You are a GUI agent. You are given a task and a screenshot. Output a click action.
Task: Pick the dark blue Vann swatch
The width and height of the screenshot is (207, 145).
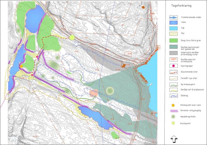click(173, 22)
